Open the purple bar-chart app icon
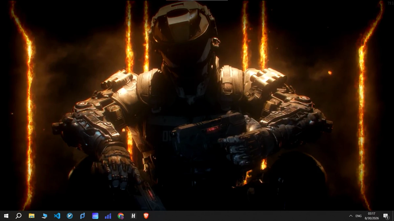The width and height of the screenshot is (394, 221). [x=108, y=216]
